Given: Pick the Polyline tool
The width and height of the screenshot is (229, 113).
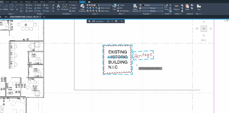Looking at the screenshot, I should (x=6, y=7).
